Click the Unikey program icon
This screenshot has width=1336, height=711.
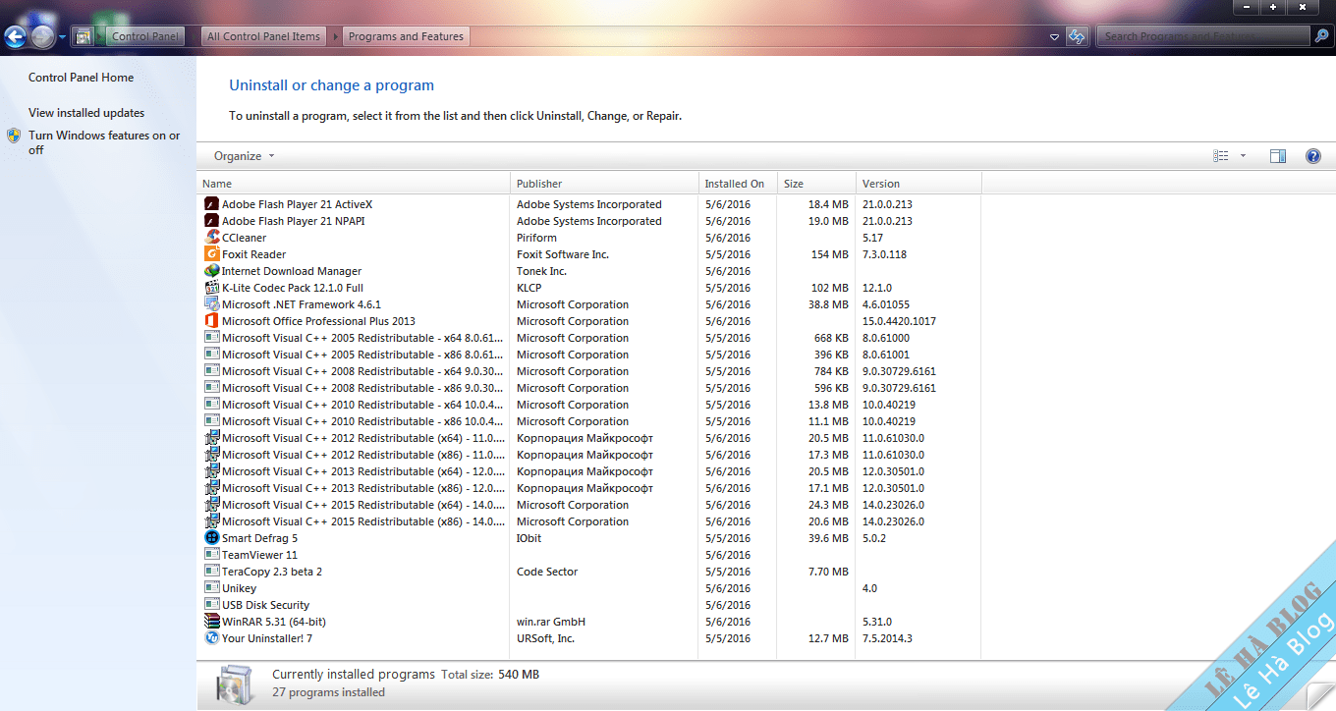click(211, 588)
